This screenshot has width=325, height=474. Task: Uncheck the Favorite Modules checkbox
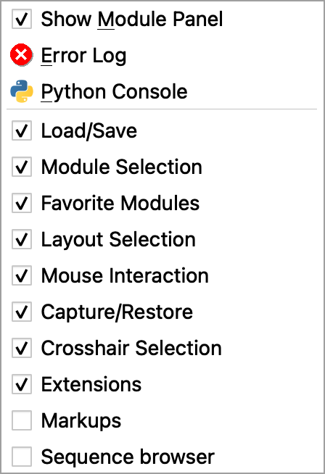[22, 203]
